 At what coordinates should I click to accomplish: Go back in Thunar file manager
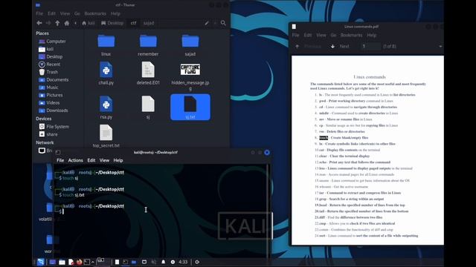click(39, 23)
